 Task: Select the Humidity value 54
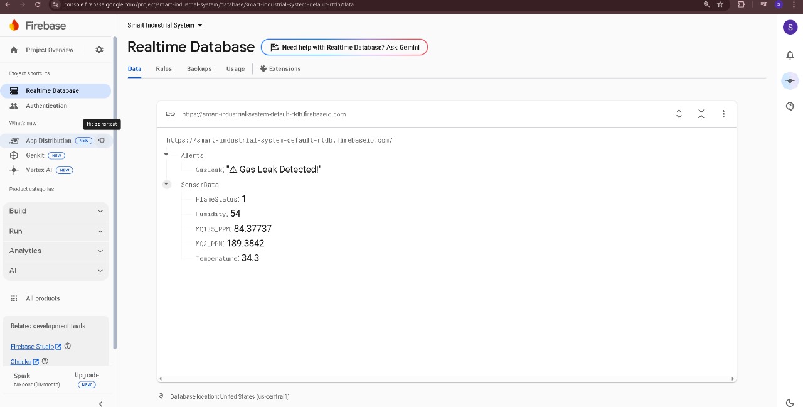tap(235, 214)
